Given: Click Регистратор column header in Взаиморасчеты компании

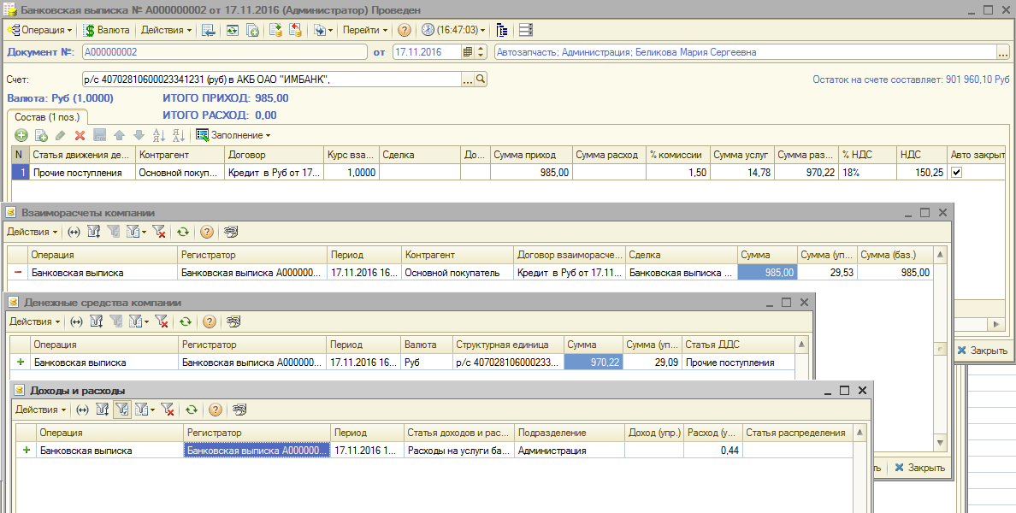Looking at the screenshot, I should pyautogui.click(x=252, y=255).
